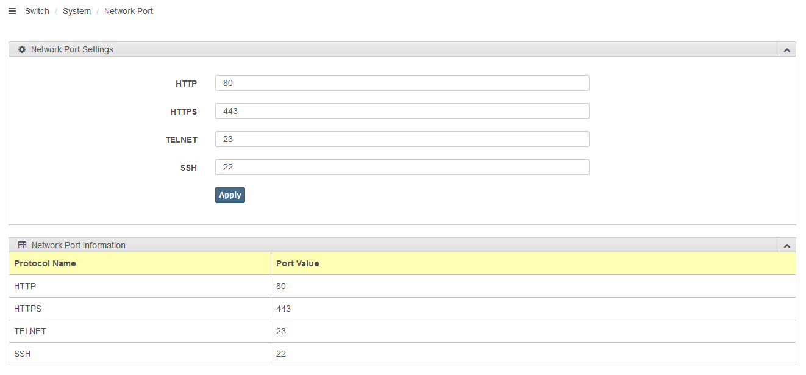
Task: Click the table icon beside Network Port Information
Action: (23, 245)
